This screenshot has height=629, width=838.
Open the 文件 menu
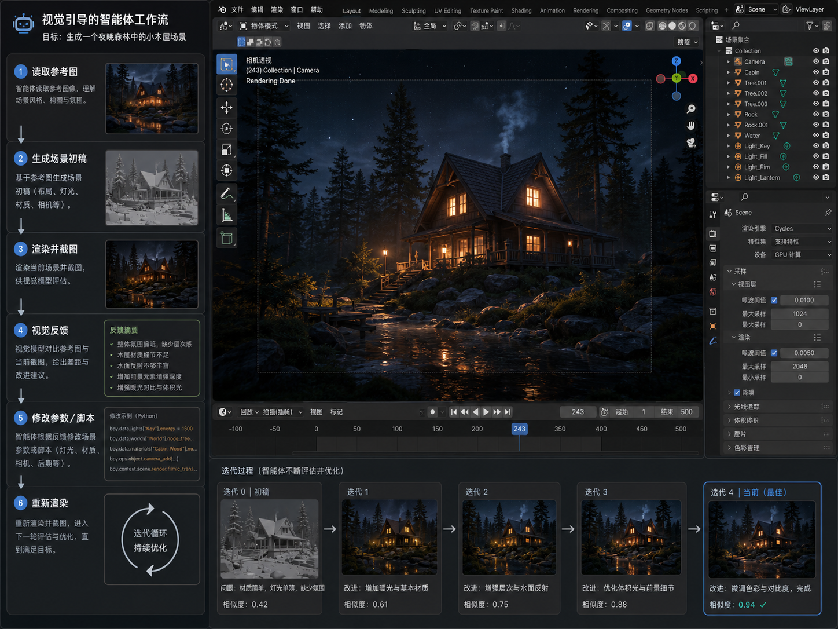point(237,9)
